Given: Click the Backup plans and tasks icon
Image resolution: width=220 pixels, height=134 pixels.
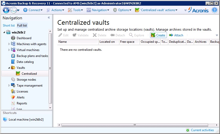Looking at the screenshot, I should tap(13, 56).
